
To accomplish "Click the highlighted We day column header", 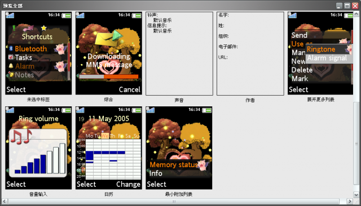I will 105,136.
